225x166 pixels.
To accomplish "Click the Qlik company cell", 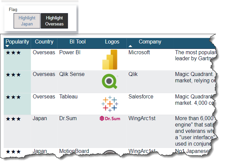I will pos(133,74).
